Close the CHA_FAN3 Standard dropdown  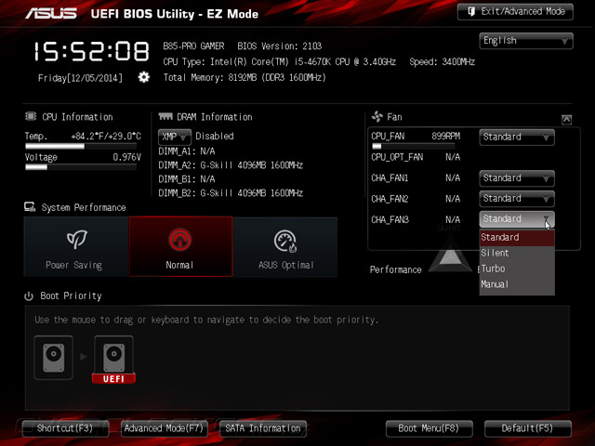(x=517, y=219)
